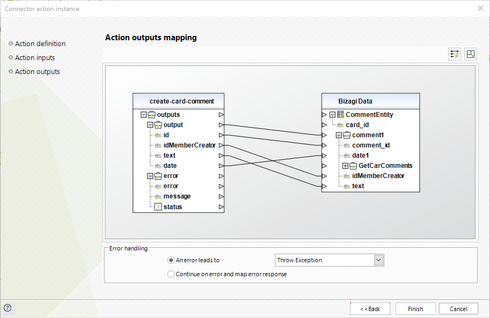Click the abc icon beside card_id
This screenshot has width=490, height=318.
(340, 125)
